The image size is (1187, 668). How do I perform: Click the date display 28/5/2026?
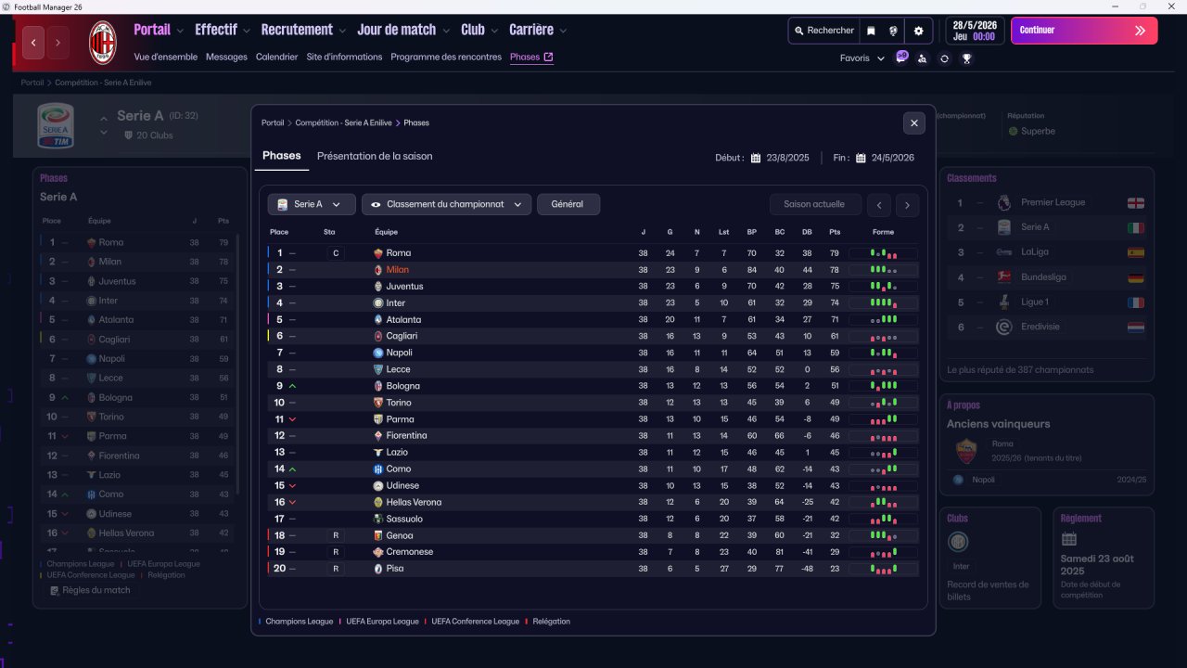[x=975, y=31]
